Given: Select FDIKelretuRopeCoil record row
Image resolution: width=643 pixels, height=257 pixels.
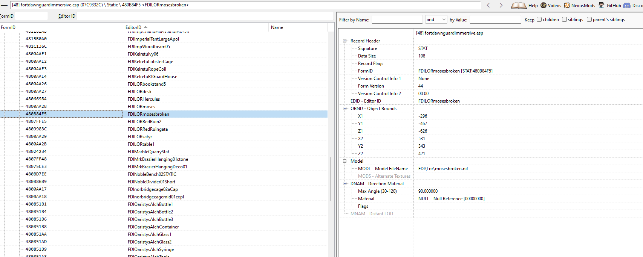Looking at the screenshot, I should [164, 69].
